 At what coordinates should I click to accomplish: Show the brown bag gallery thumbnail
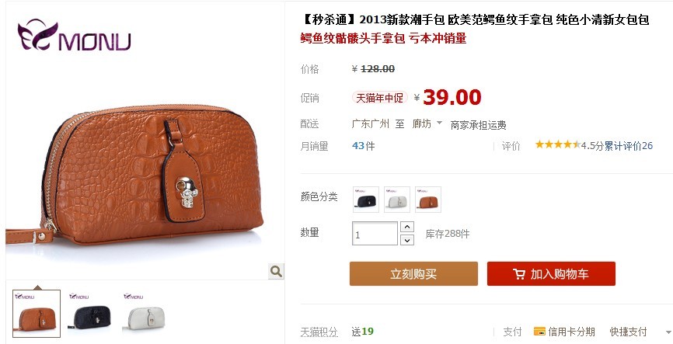point(37,314)
